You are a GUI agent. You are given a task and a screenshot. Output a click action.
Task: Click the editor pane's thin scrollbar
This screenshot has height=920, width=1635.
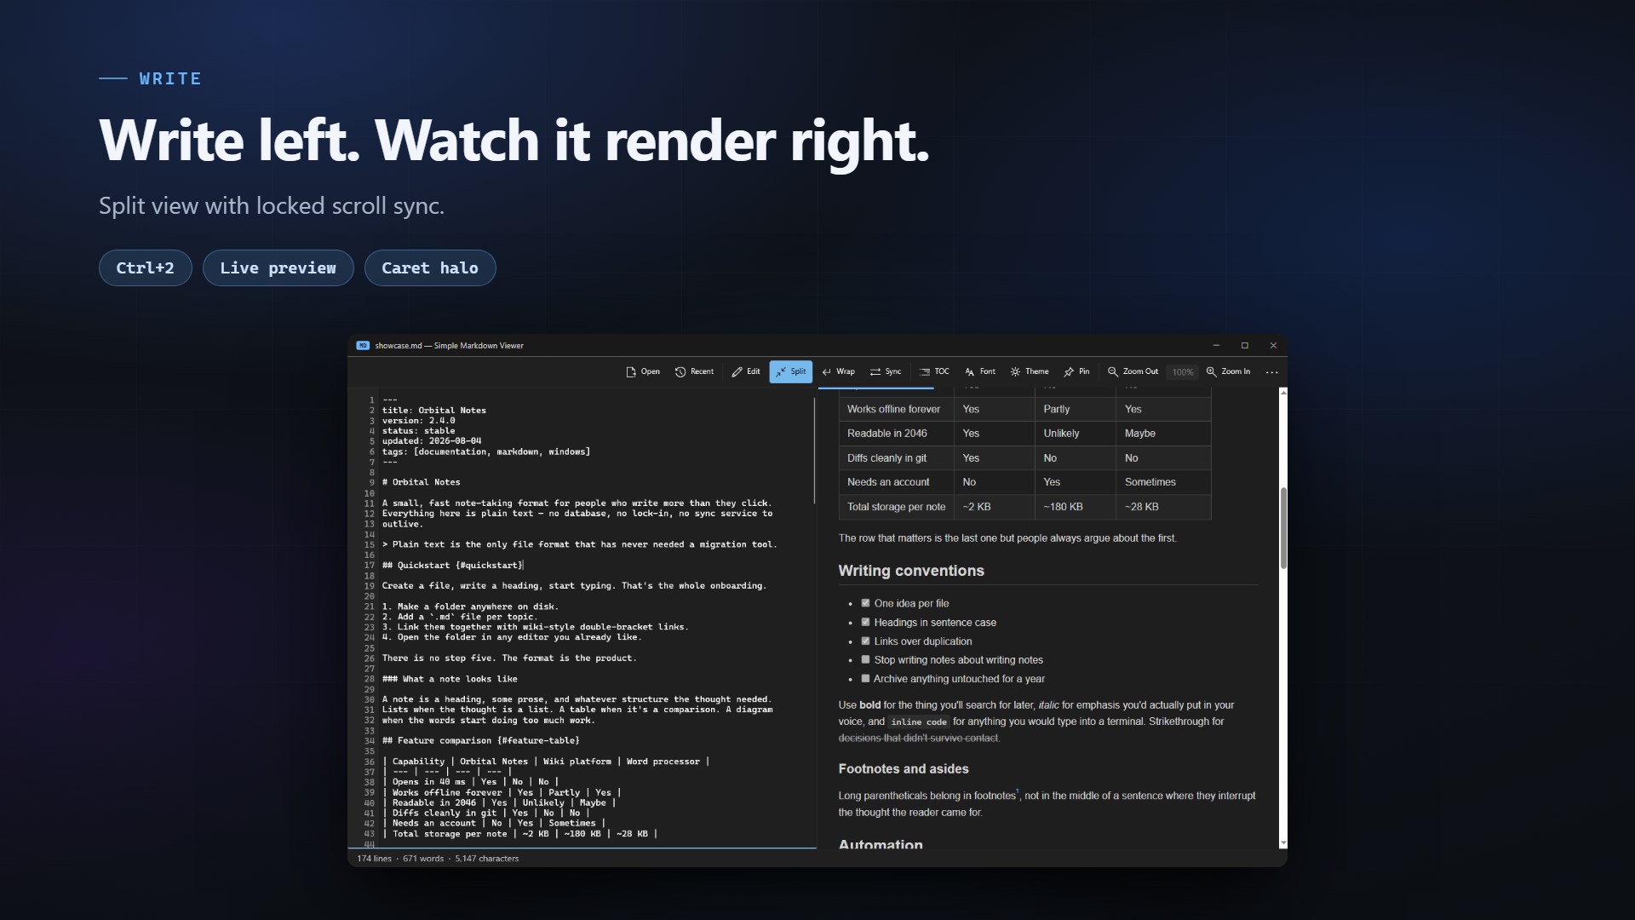click(814, 451)
